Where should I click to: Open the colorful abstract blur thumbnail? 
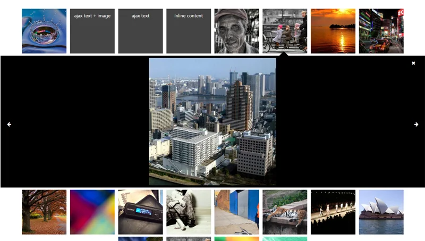pos(92,212)
